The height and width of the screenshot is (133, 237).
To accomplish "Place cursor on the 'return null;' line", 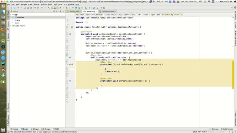I will [113, 71].
